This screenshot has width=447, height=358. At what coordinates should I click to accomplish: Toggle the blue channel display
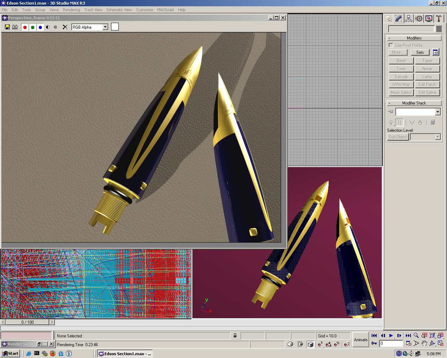click(x=40, y=27)
